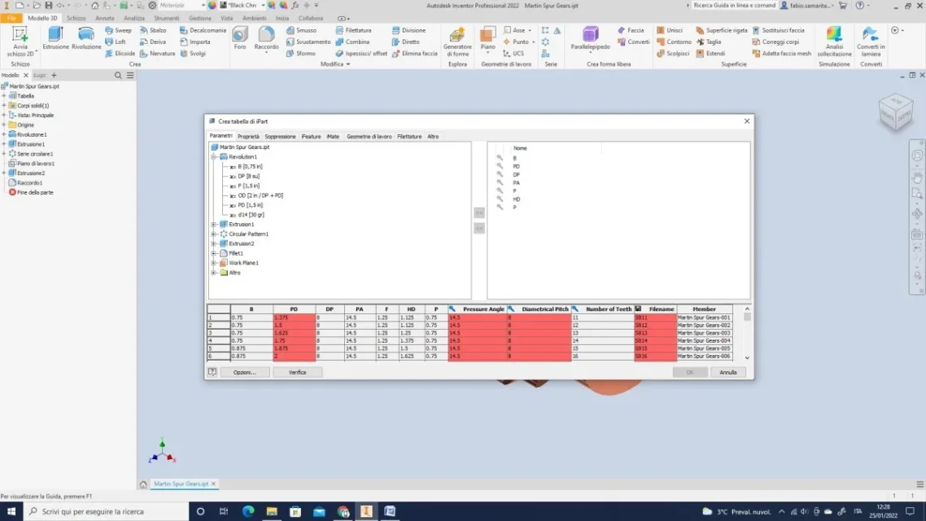The width and height of the screenshot is (926, 521).
Task: Expand the Extrusion2 node in dialog
Action: 214,243
